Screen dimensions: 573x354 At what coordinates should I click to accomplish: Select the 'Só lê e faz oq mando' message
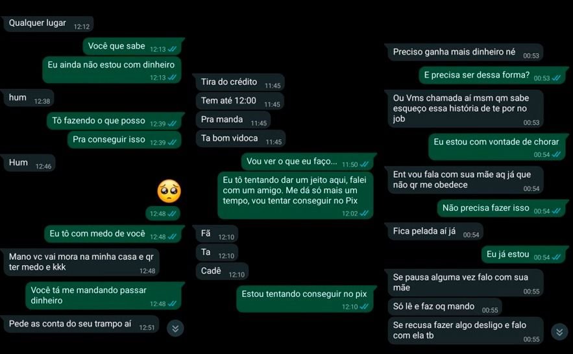click(x=445, y=307)
